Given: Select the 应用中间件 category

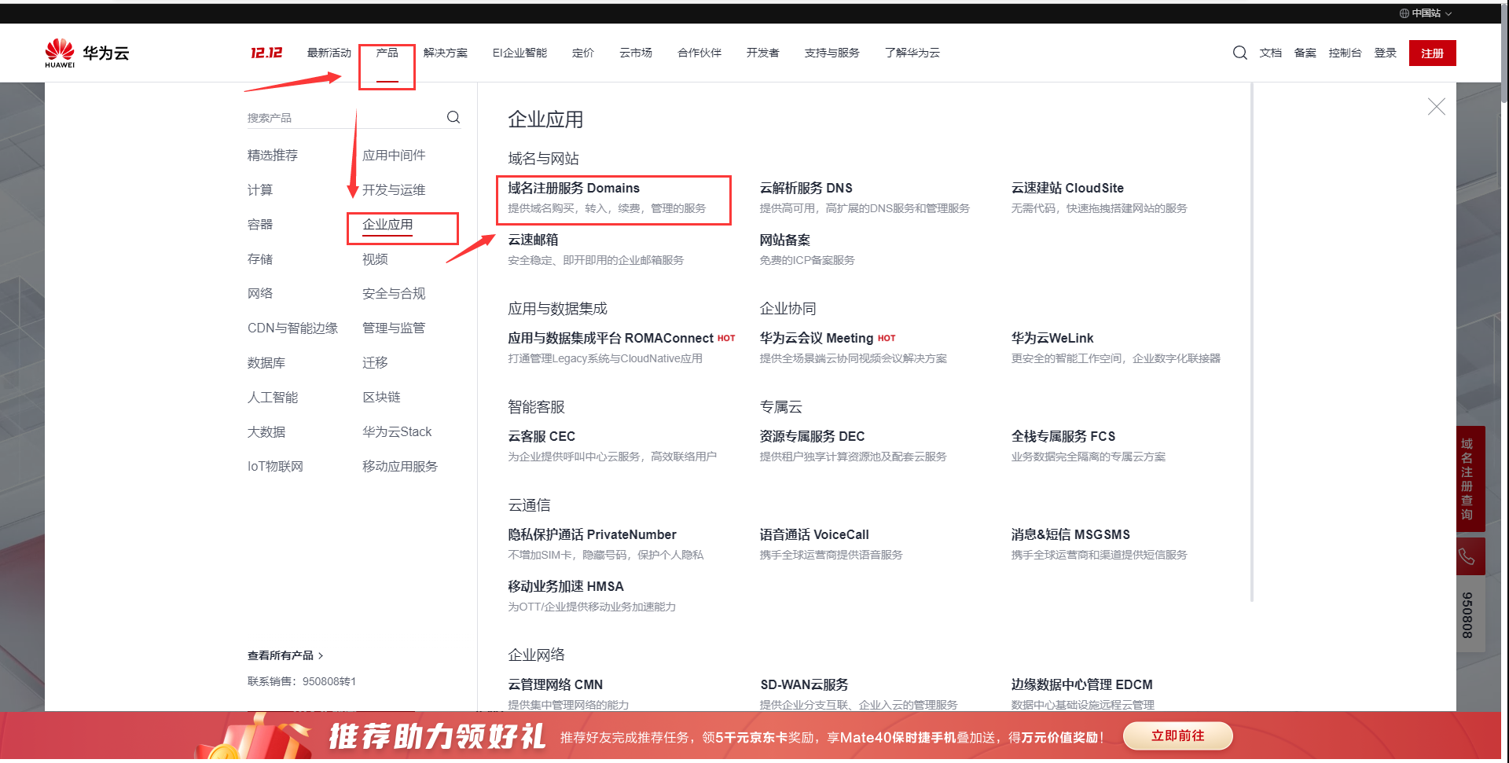Looking at the screenshot, I should (x=394, y=156).
